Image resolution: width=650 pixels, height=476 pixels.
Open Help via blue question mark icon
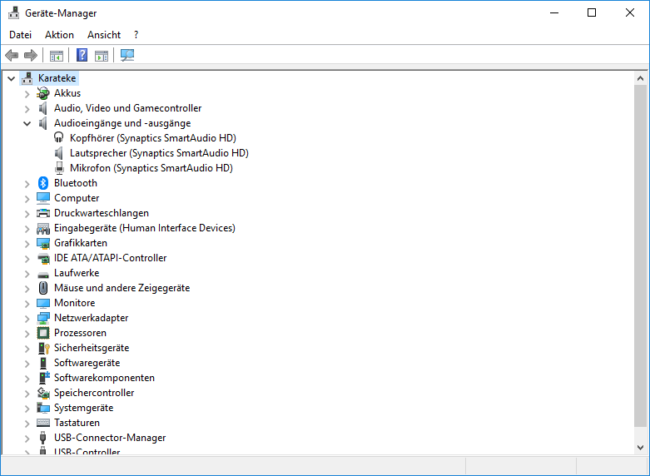tap(82, 55)
